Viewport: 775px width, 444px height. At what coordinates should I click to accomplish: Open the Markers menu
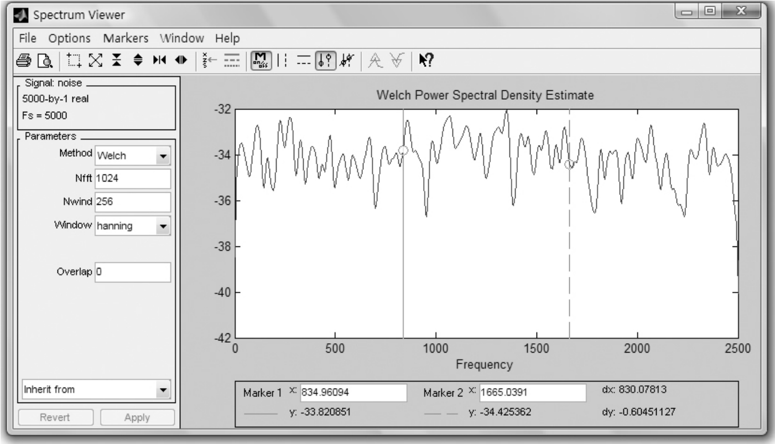(126, 39)
